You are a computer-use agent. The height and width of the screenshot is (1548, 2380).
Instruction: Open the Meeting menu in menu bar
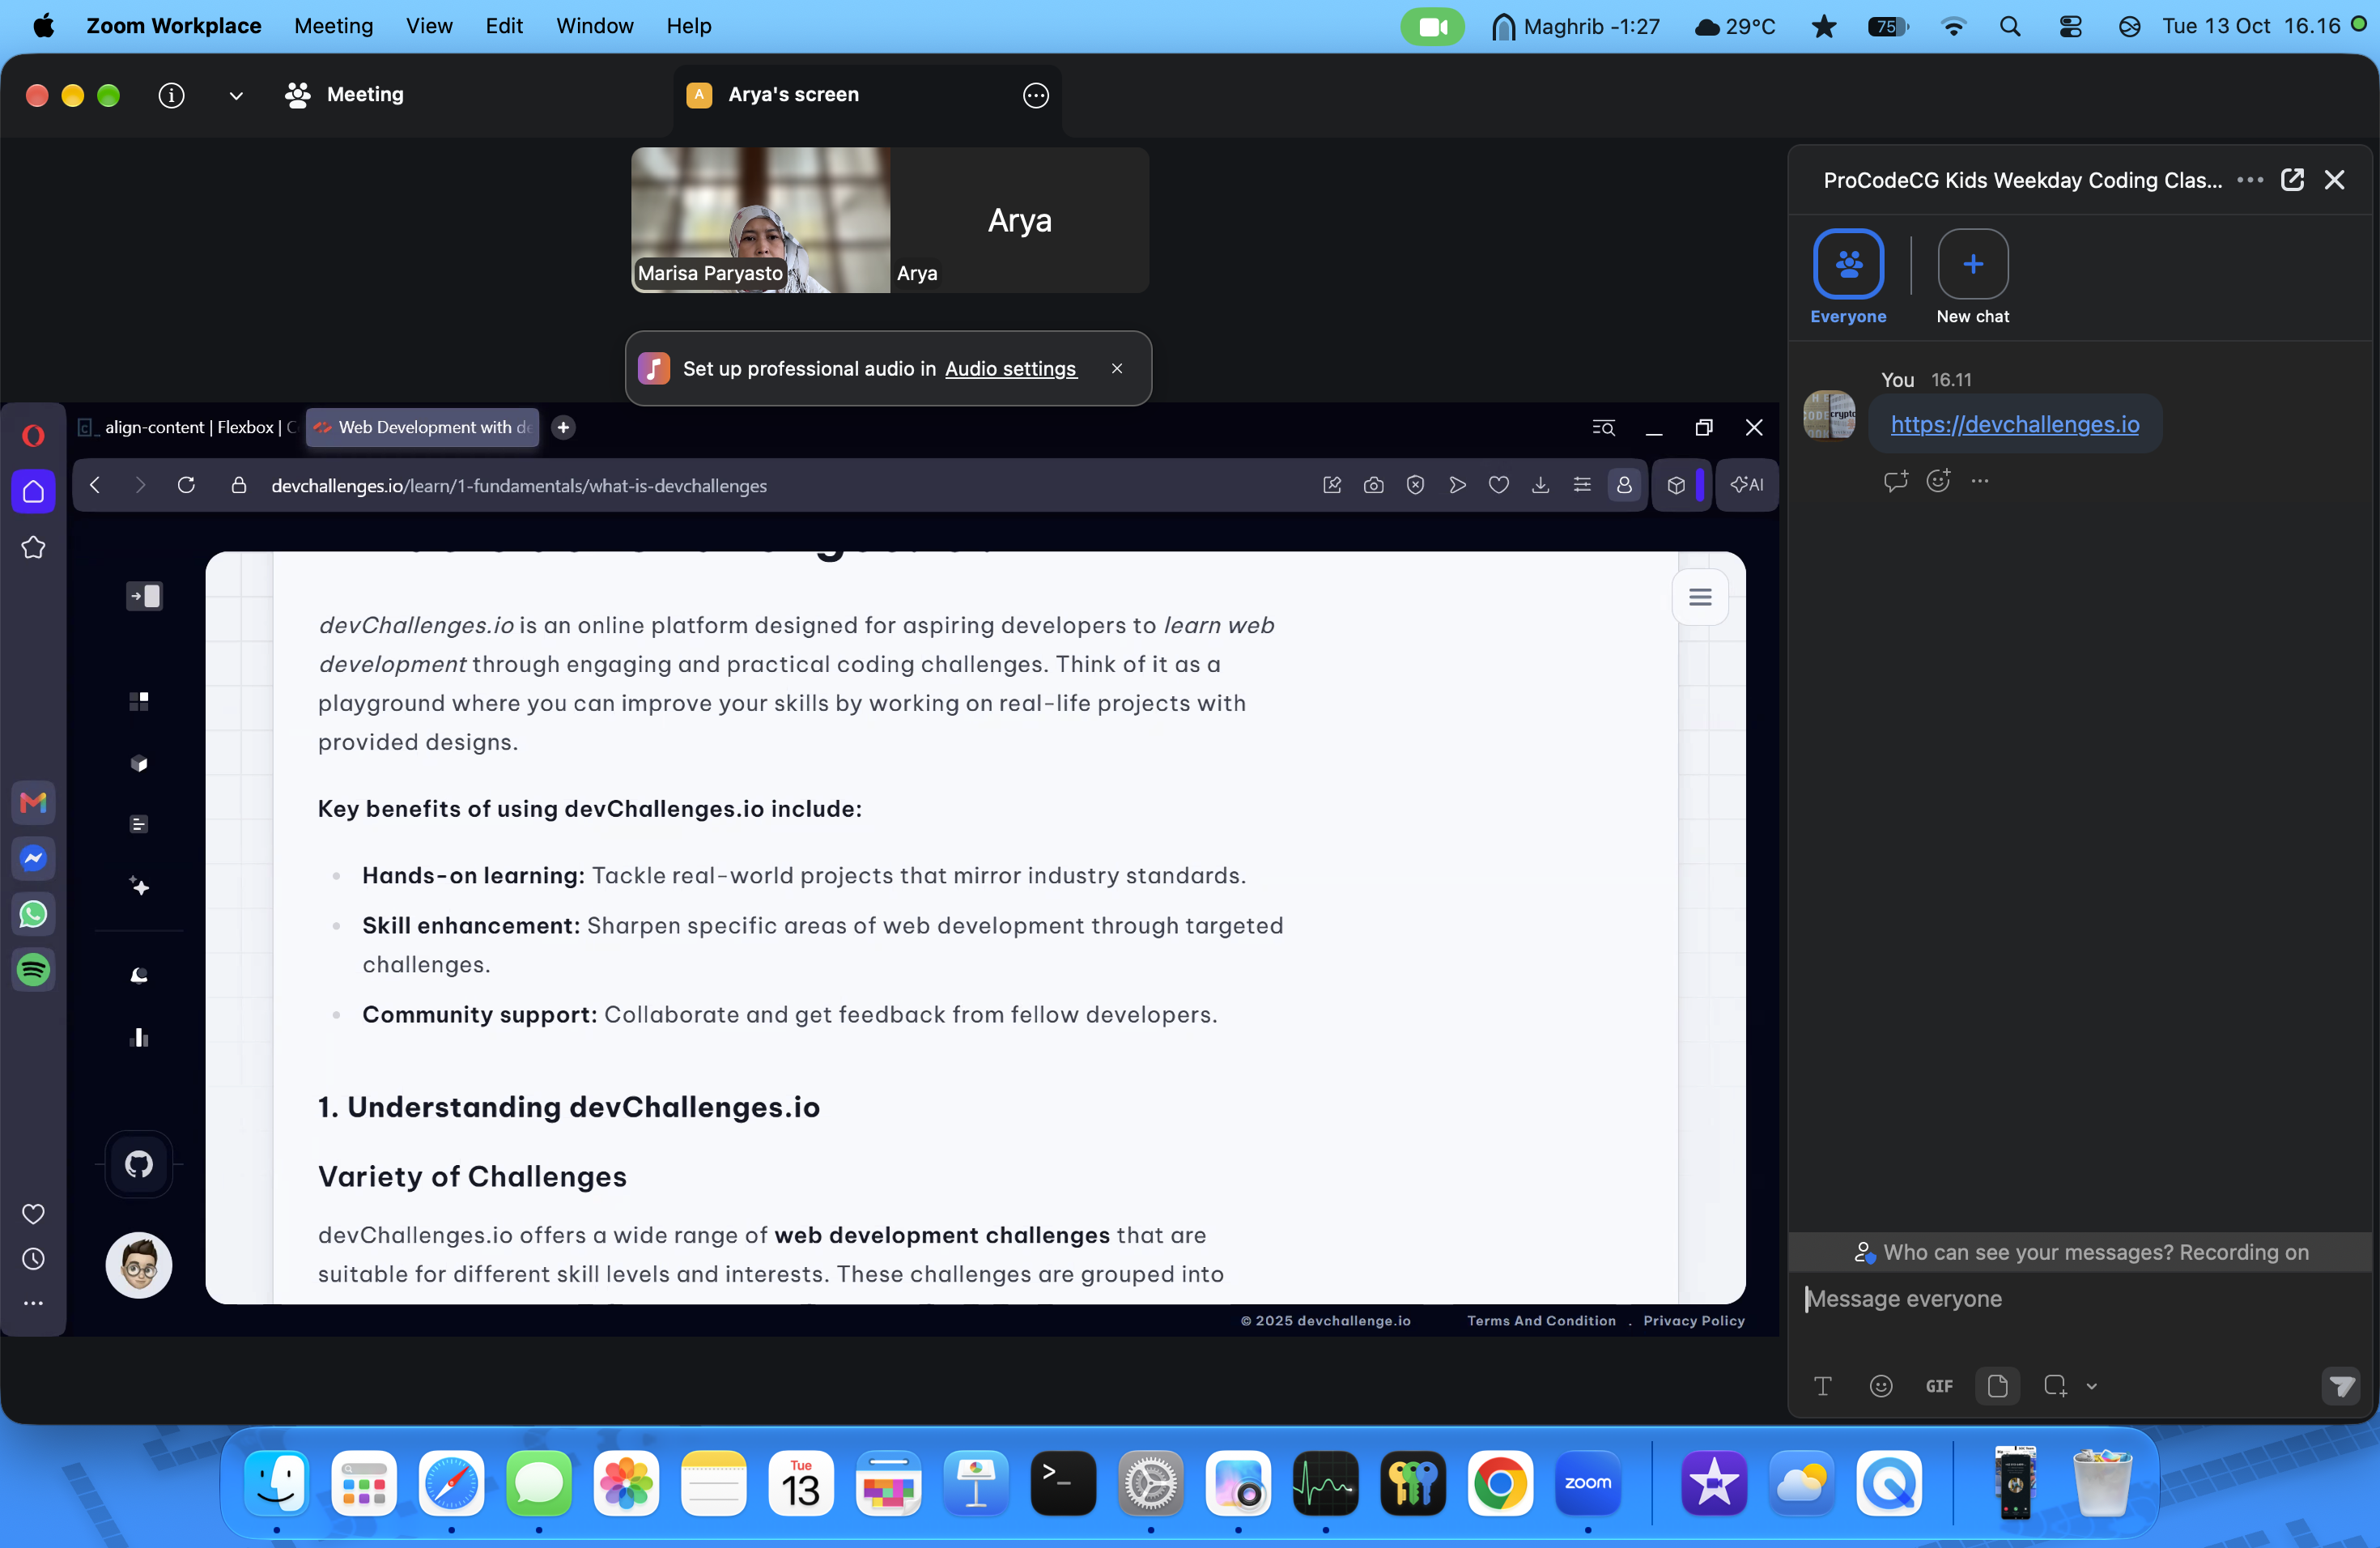point(333,26)
